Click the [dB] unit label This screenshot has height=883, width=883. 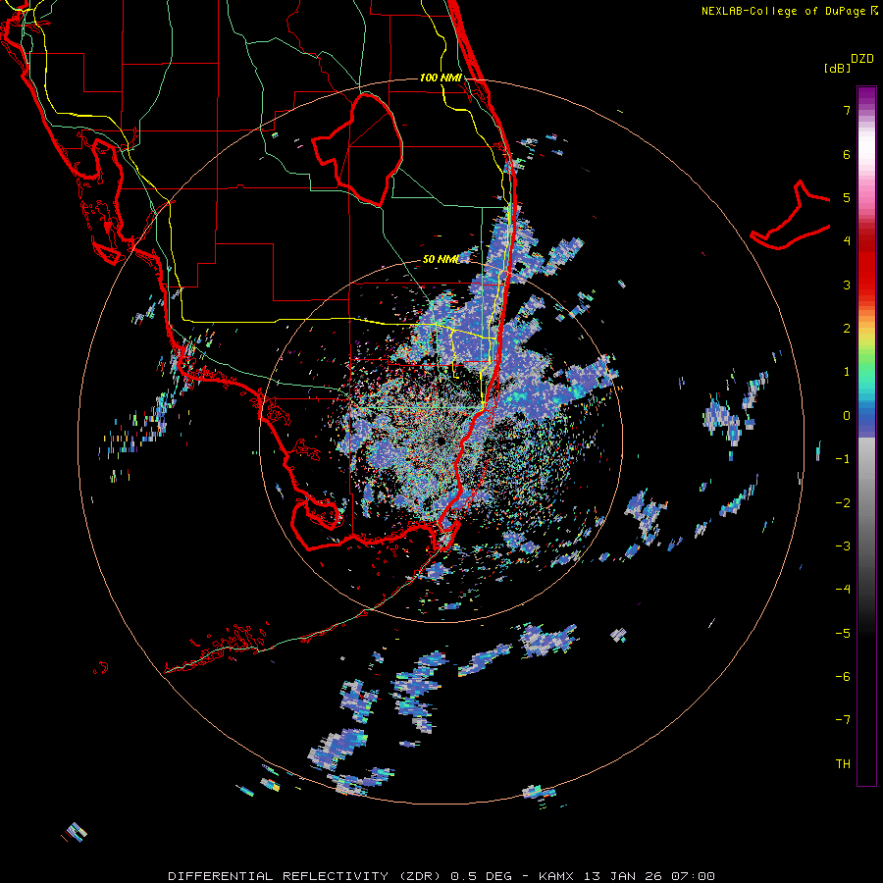point(837,68)
